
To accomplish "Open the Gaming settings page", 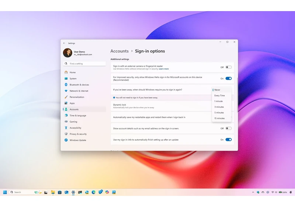I will coord(84,122).
